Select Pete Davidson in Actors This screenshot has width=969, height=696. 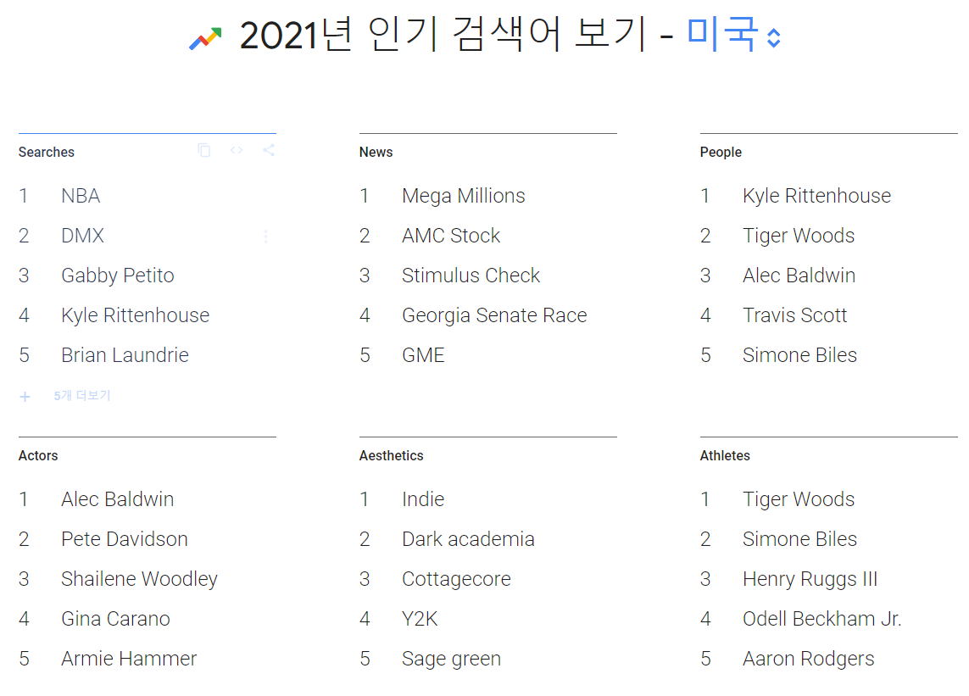(125, 539)
